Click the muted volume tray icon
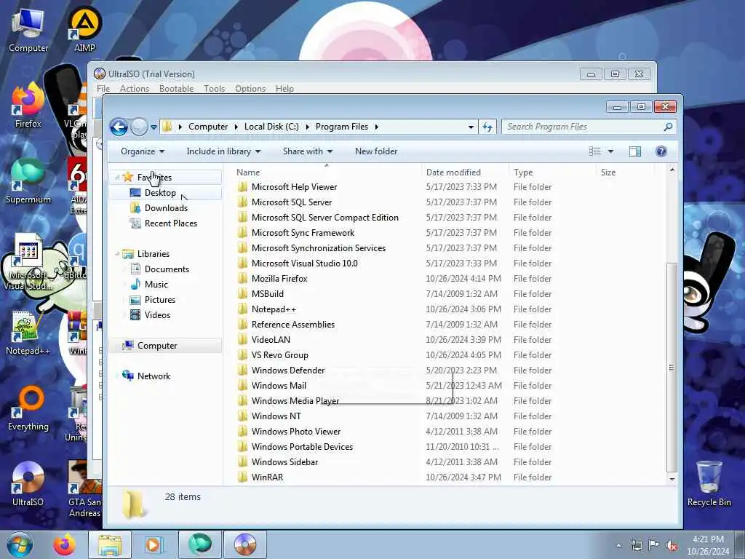The image size is (745, 559). coord(672,546)
